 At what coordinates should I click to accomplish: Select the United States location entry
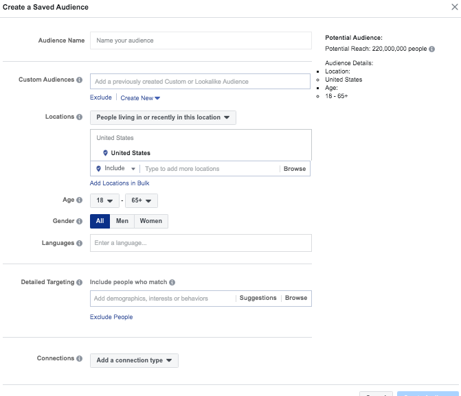pos(131,153)
